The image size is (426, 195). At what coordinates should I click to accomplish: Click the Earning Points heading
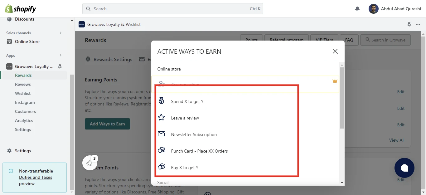click(101, 80)
